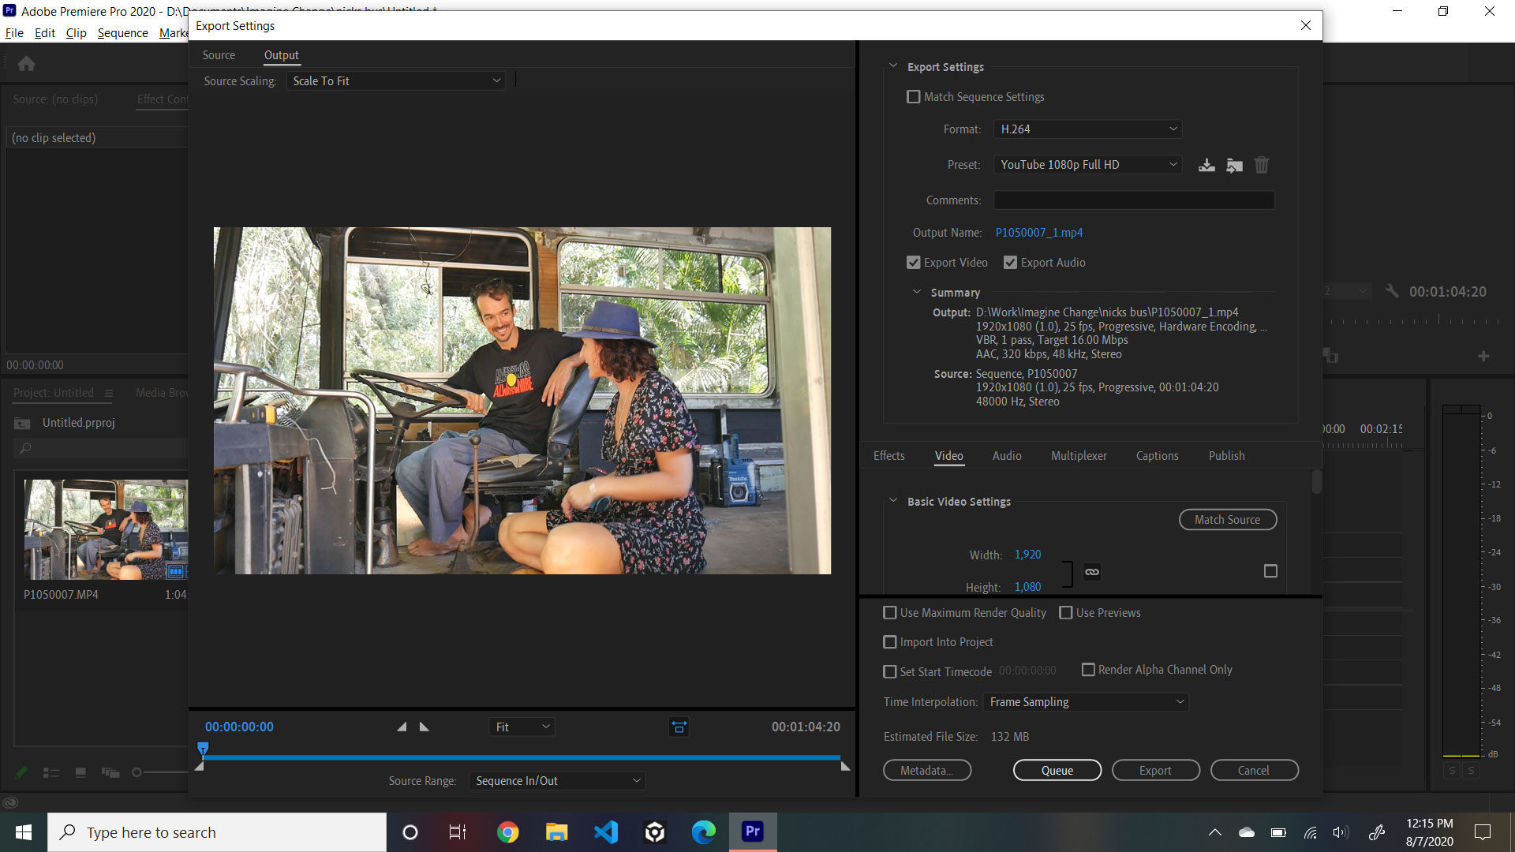Image resolution: width=1515 pixels, height=852 pixels.
Task: Switch Project panel to list view
Action: pos(51,772)
